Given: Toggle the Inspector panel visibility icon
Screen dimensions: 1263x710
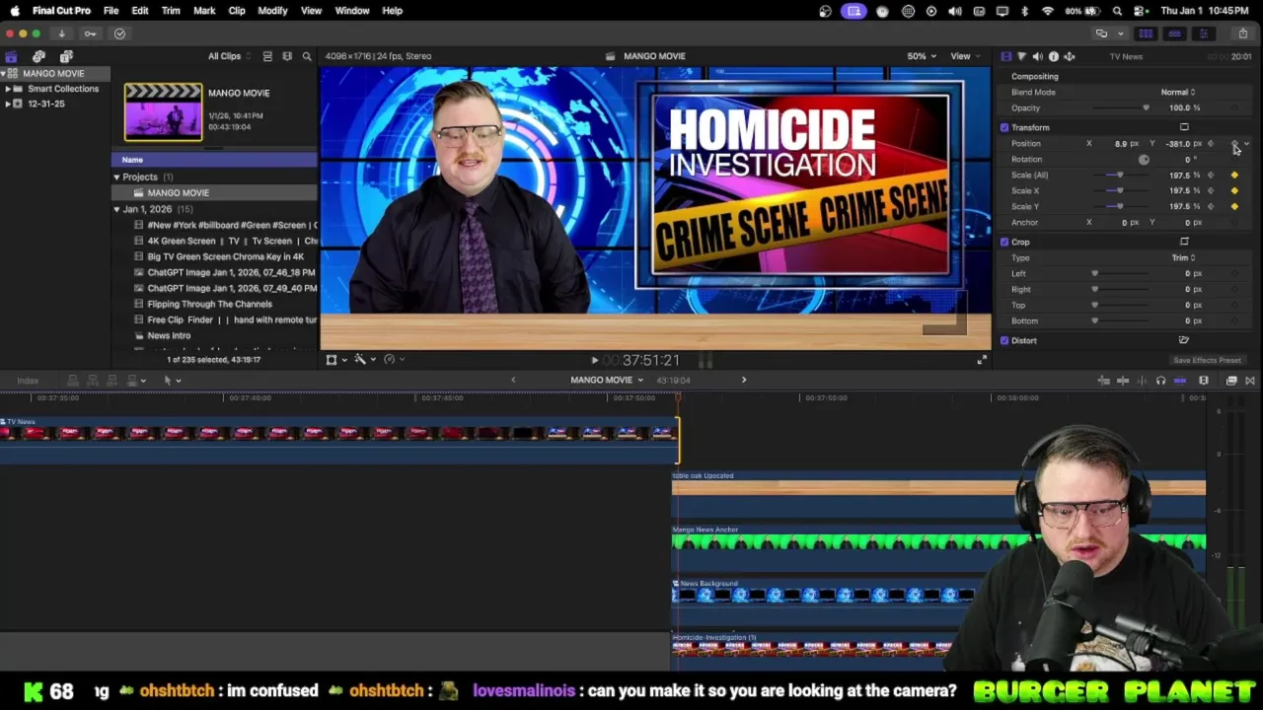Looking at the screenshot, I should pos(1203,34).
